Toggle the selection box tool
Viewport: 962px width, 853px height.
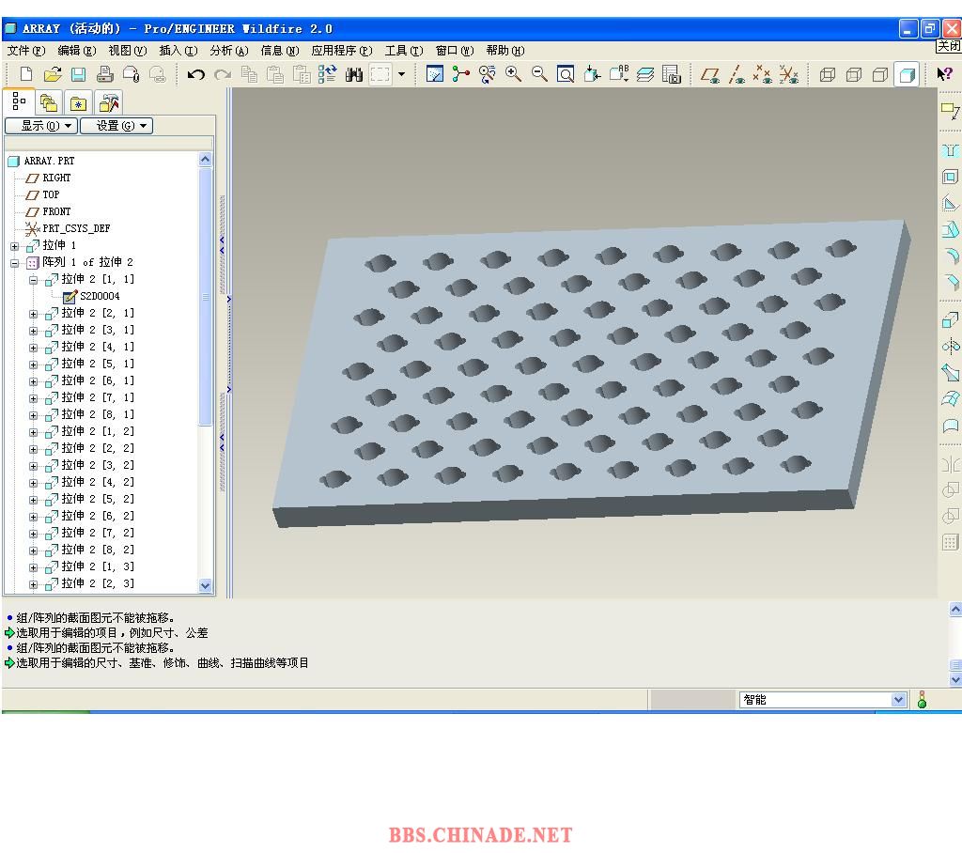coord(380,74)
